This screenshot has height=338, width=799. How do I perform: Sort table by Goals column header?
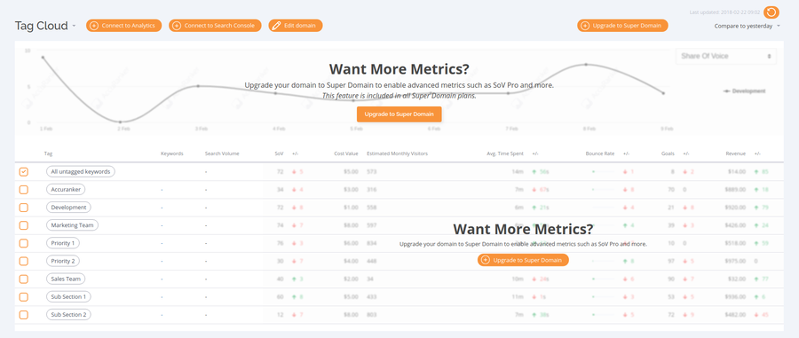[x=668, y=153]
